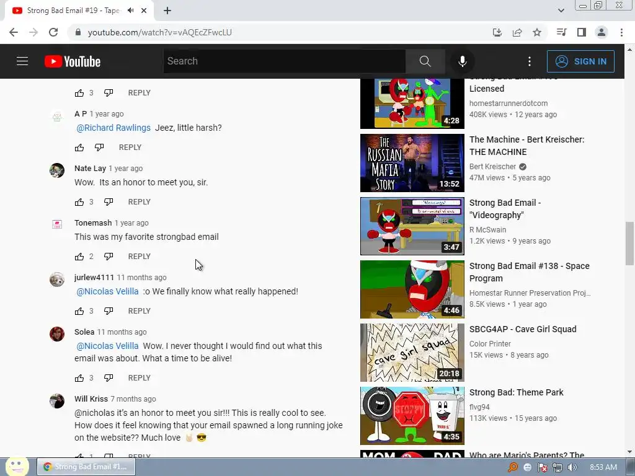Click the search magnifier button
The image size is (635, 476).
[425, 61]
